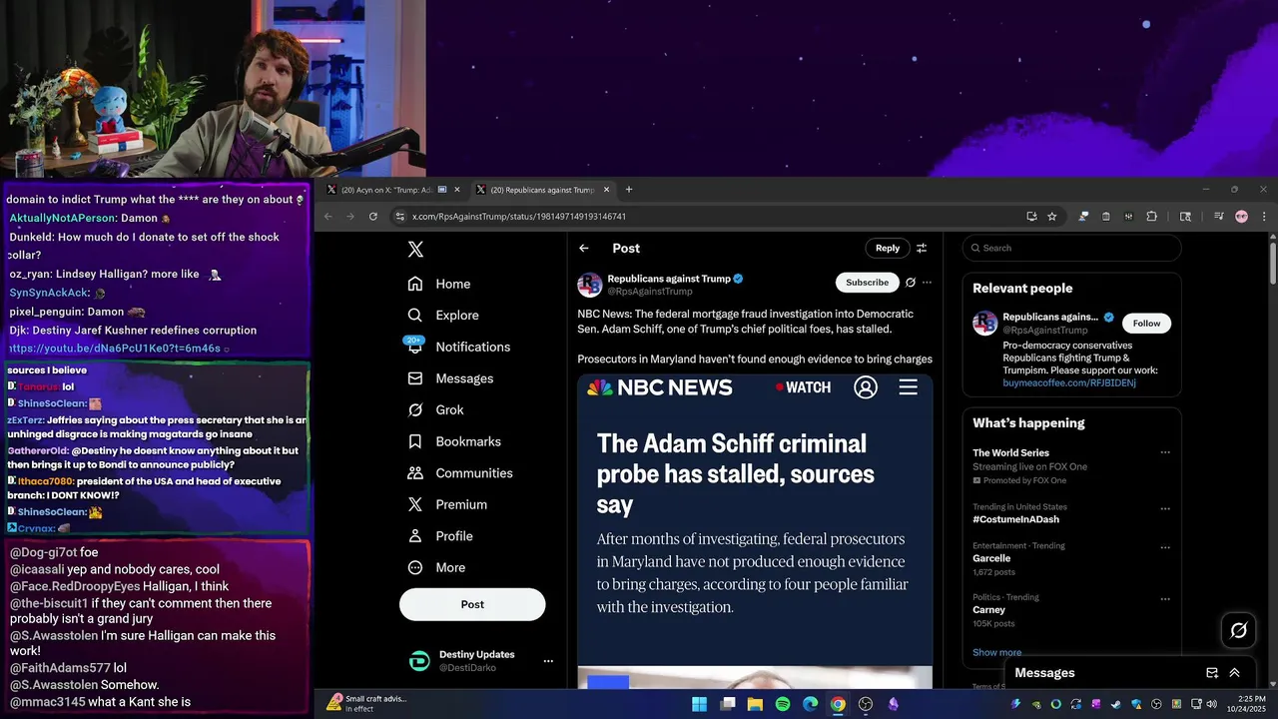This screenshot has height=719, width=1278.
Task: Open the Carney trending topic
Action: [x=989, y=610]
